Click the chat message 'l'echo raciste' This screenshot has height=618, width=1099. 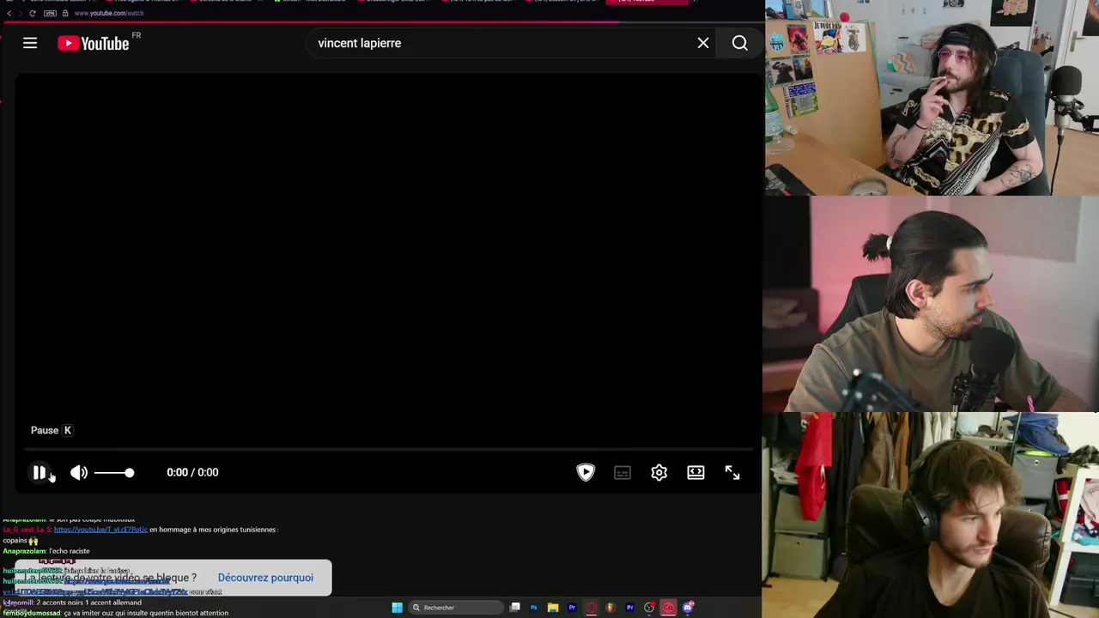click(69, 551)
